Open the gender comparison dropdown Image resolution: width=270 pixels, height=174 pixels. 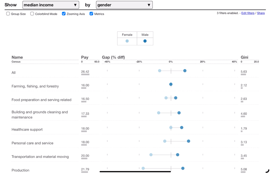click(x=124, y=5)
